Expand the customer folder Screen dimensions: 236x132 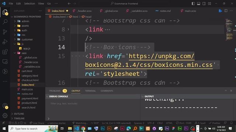[27, 39]
